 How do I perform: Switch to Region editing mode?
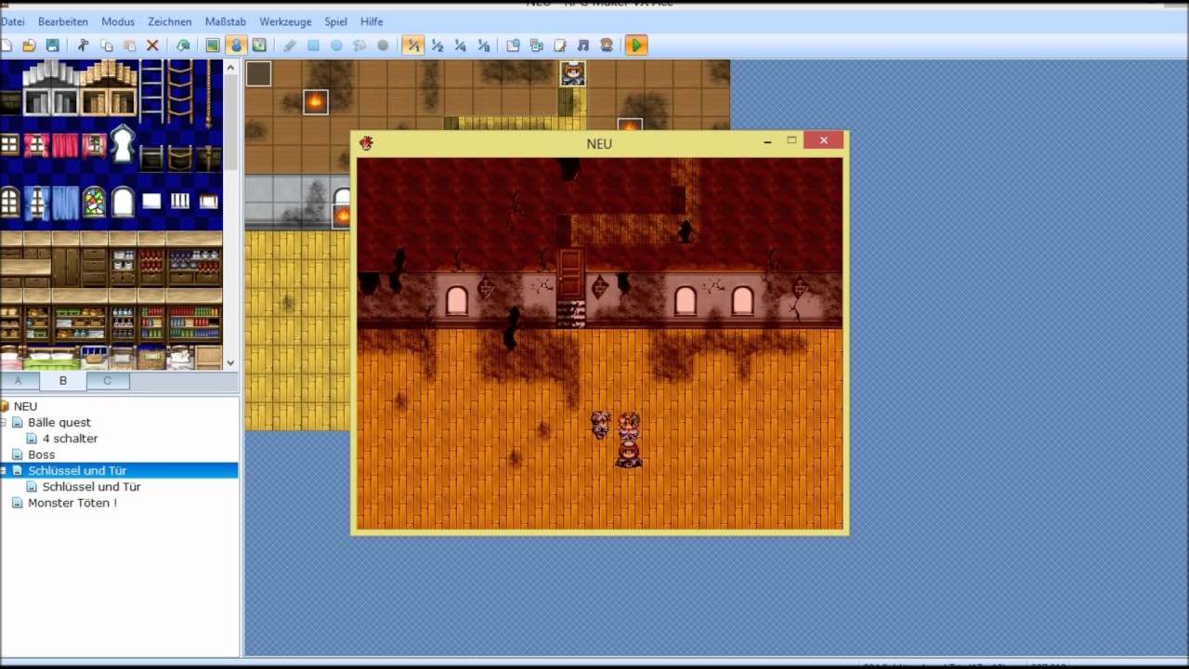[259, 45]
